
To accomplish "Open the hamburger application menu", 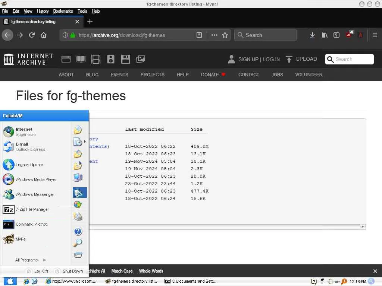I will (x=375, y=35).
